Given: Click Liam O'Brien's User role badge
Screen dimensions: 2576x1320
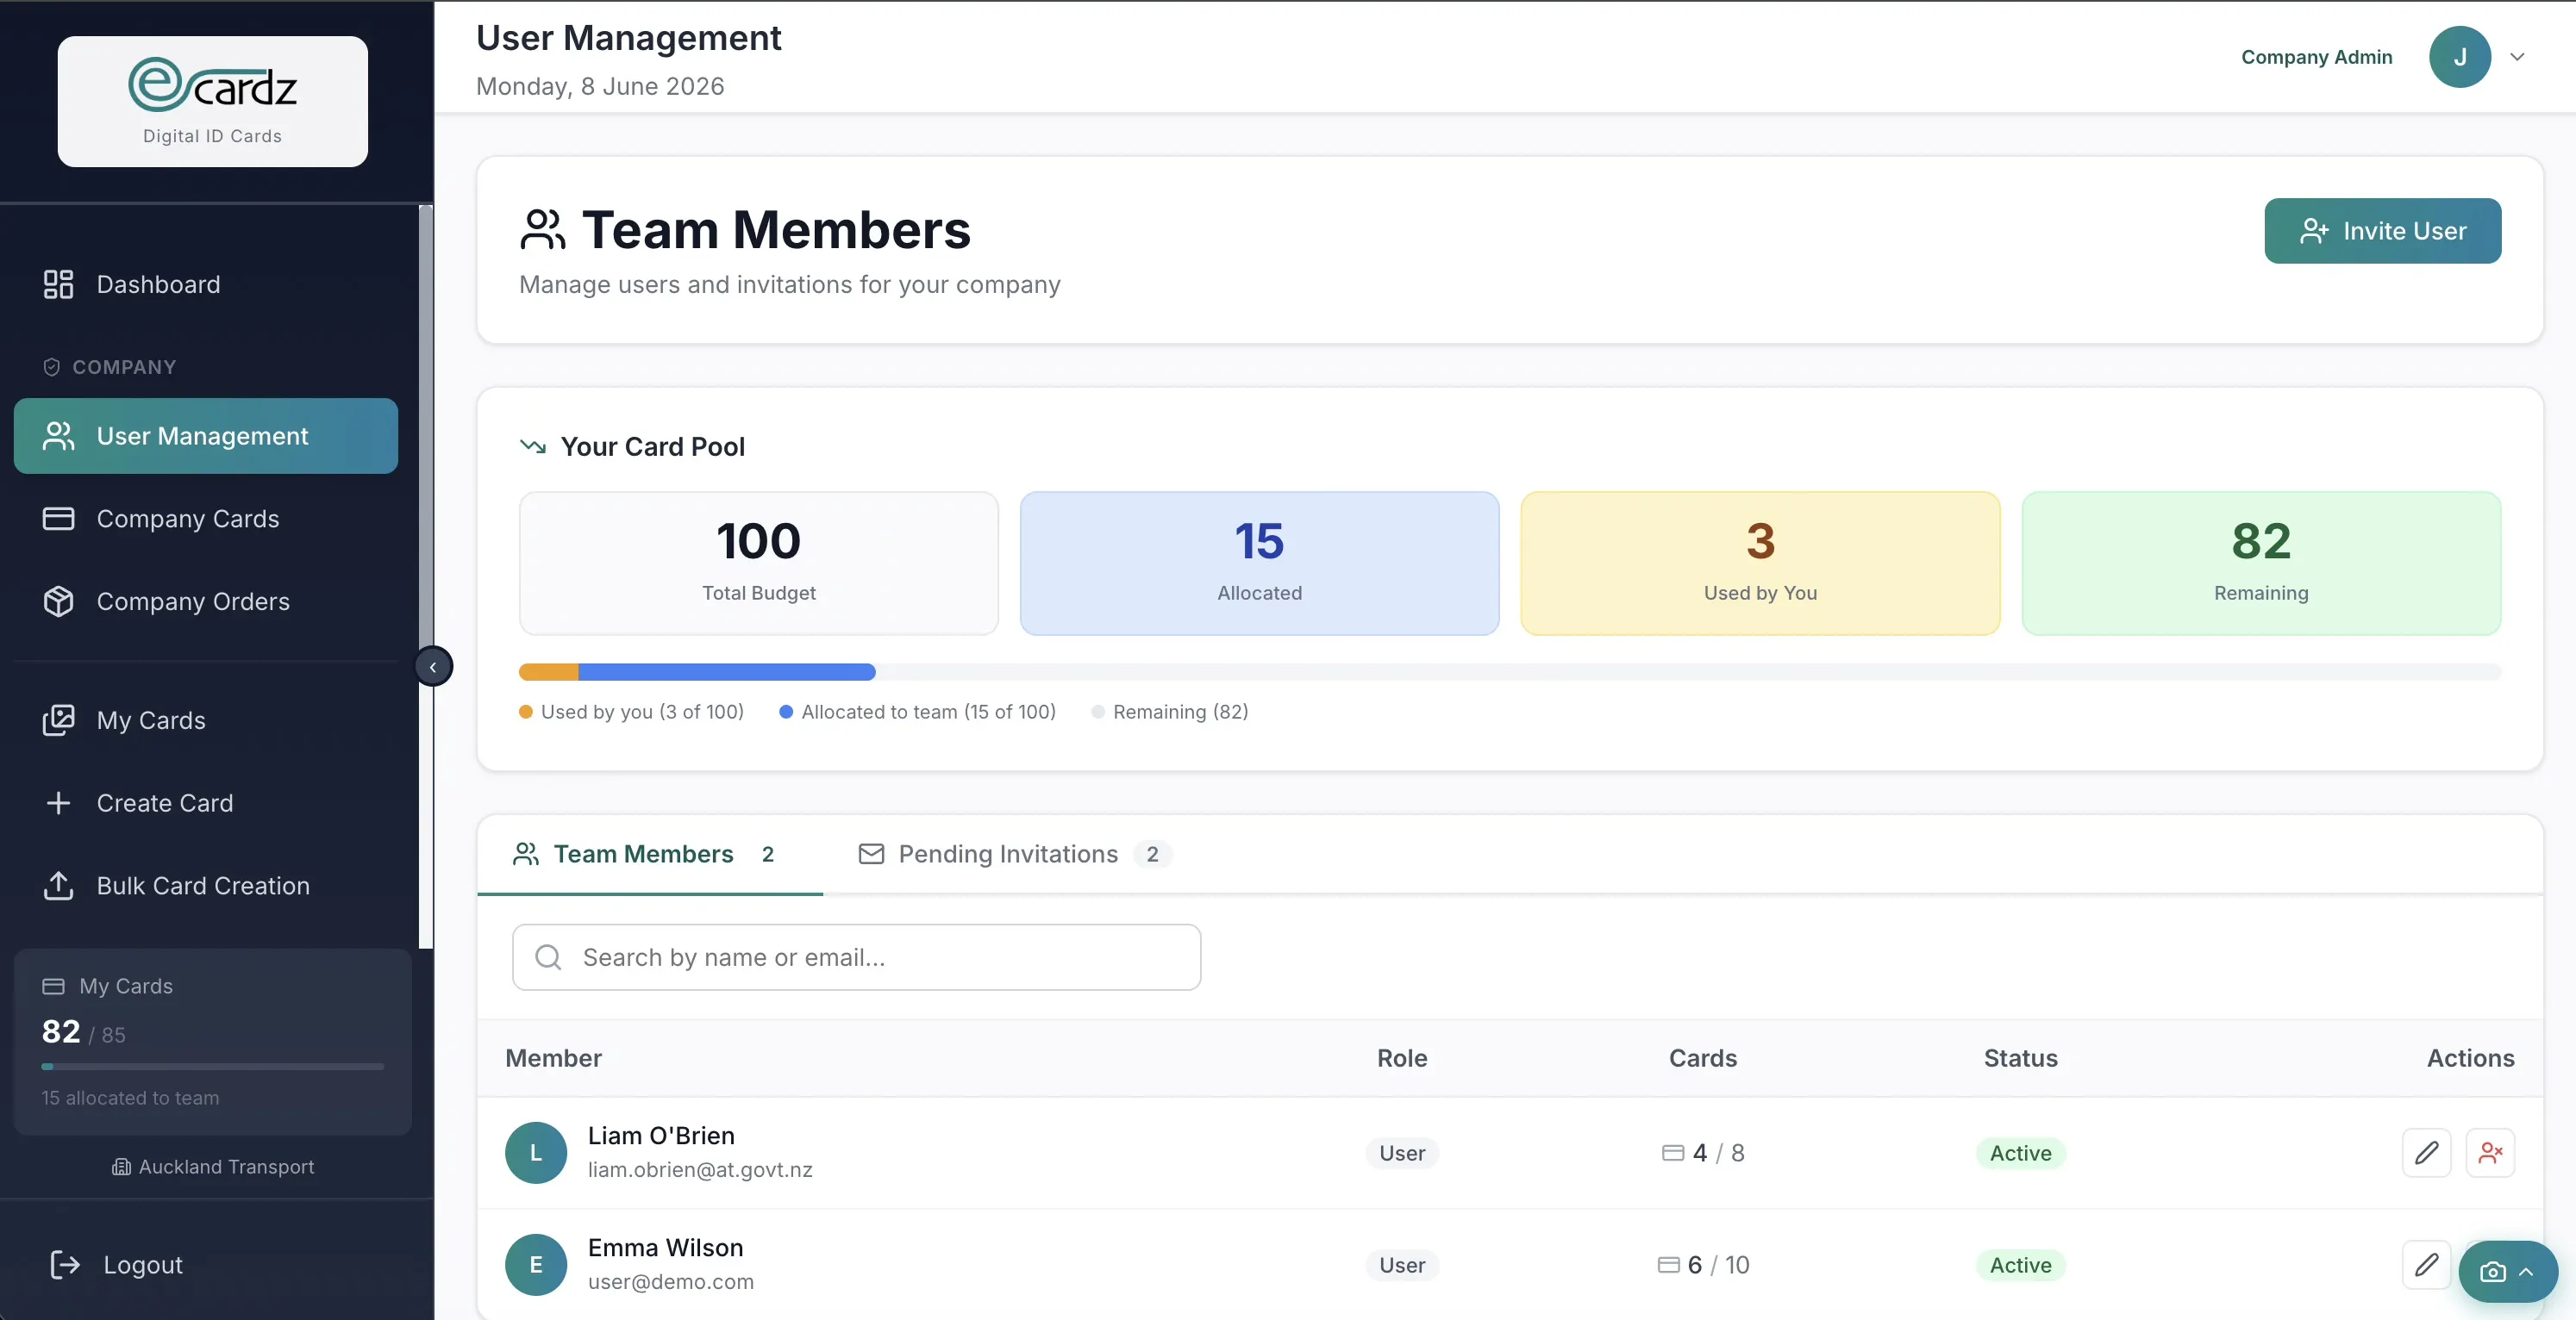Looking at the screenshot, I should pos(1402,1153).
